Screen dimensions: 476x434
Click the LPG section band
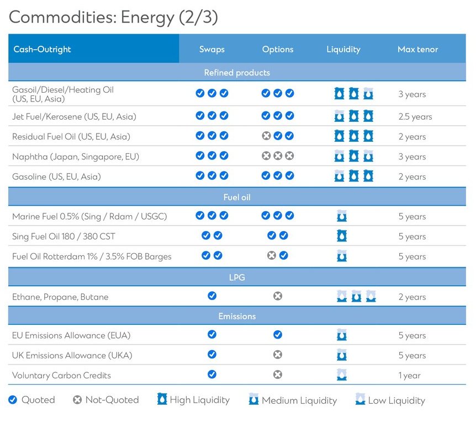click(x=237, y=277)
